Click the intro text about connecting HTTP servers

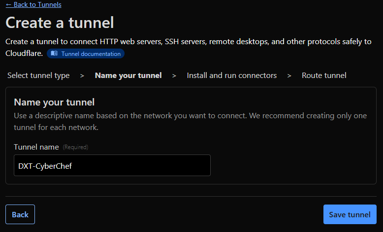pos(188,42)
